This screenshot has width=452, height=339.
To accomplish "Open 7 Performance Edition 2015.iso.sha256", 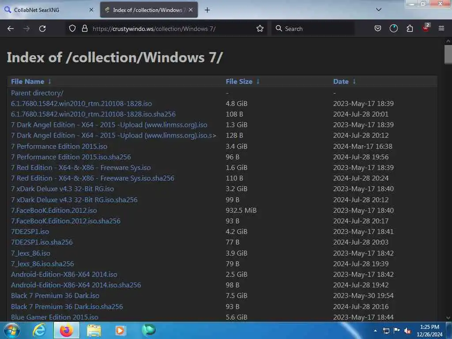I will click(71, 157).
